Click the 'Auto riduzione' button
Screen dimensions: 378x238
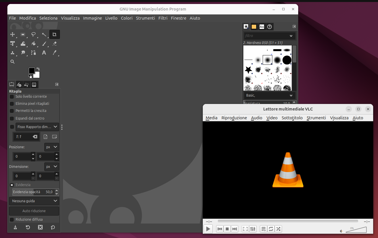pos(34,211)
